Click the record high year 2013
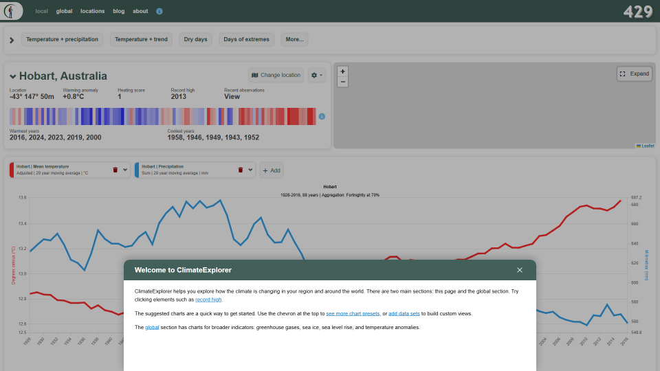660x371 pixels. tap(179, 97)
